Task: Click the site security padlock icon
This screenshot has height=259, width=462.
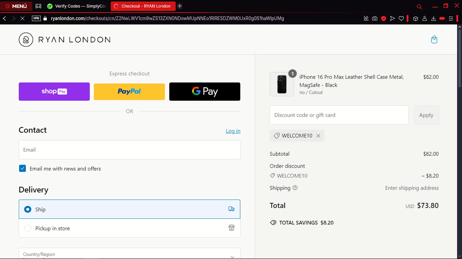Action: [45, 18]
